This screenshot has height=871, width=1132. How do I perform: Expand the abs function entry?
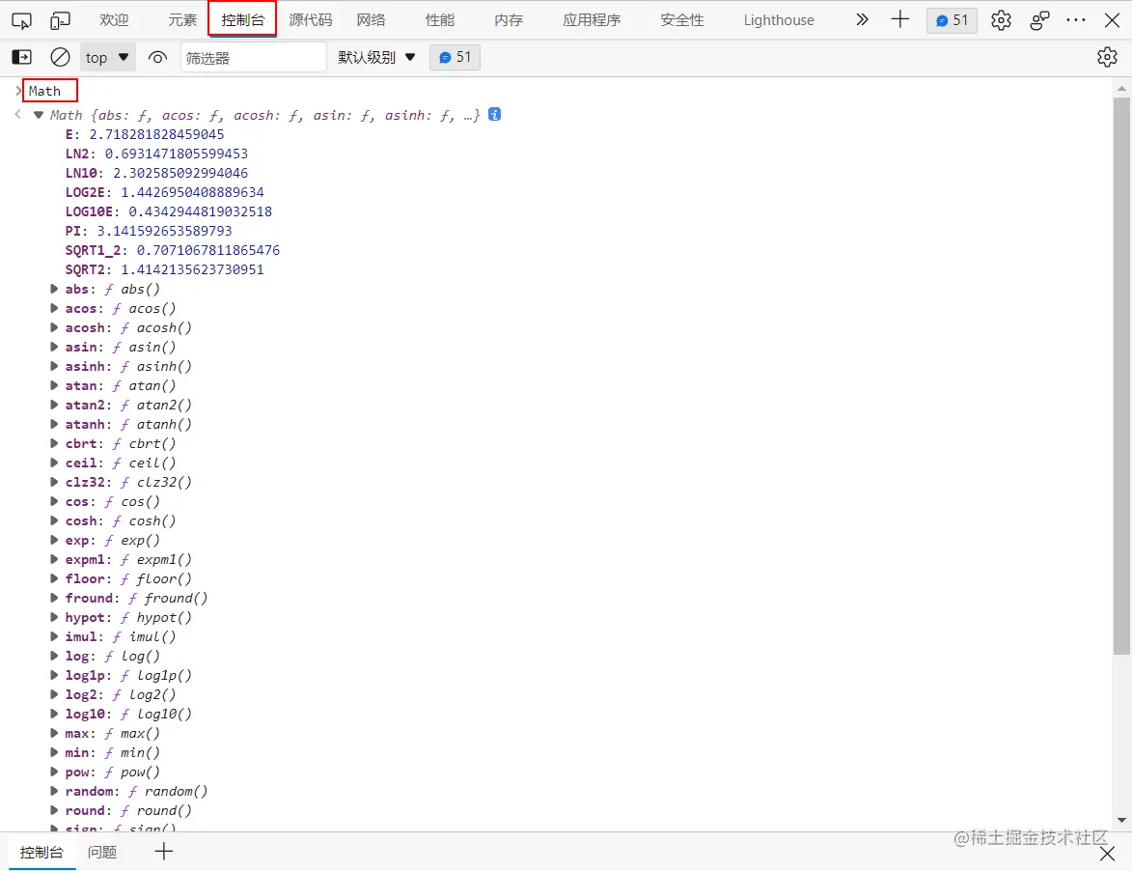tap(54, 289)
